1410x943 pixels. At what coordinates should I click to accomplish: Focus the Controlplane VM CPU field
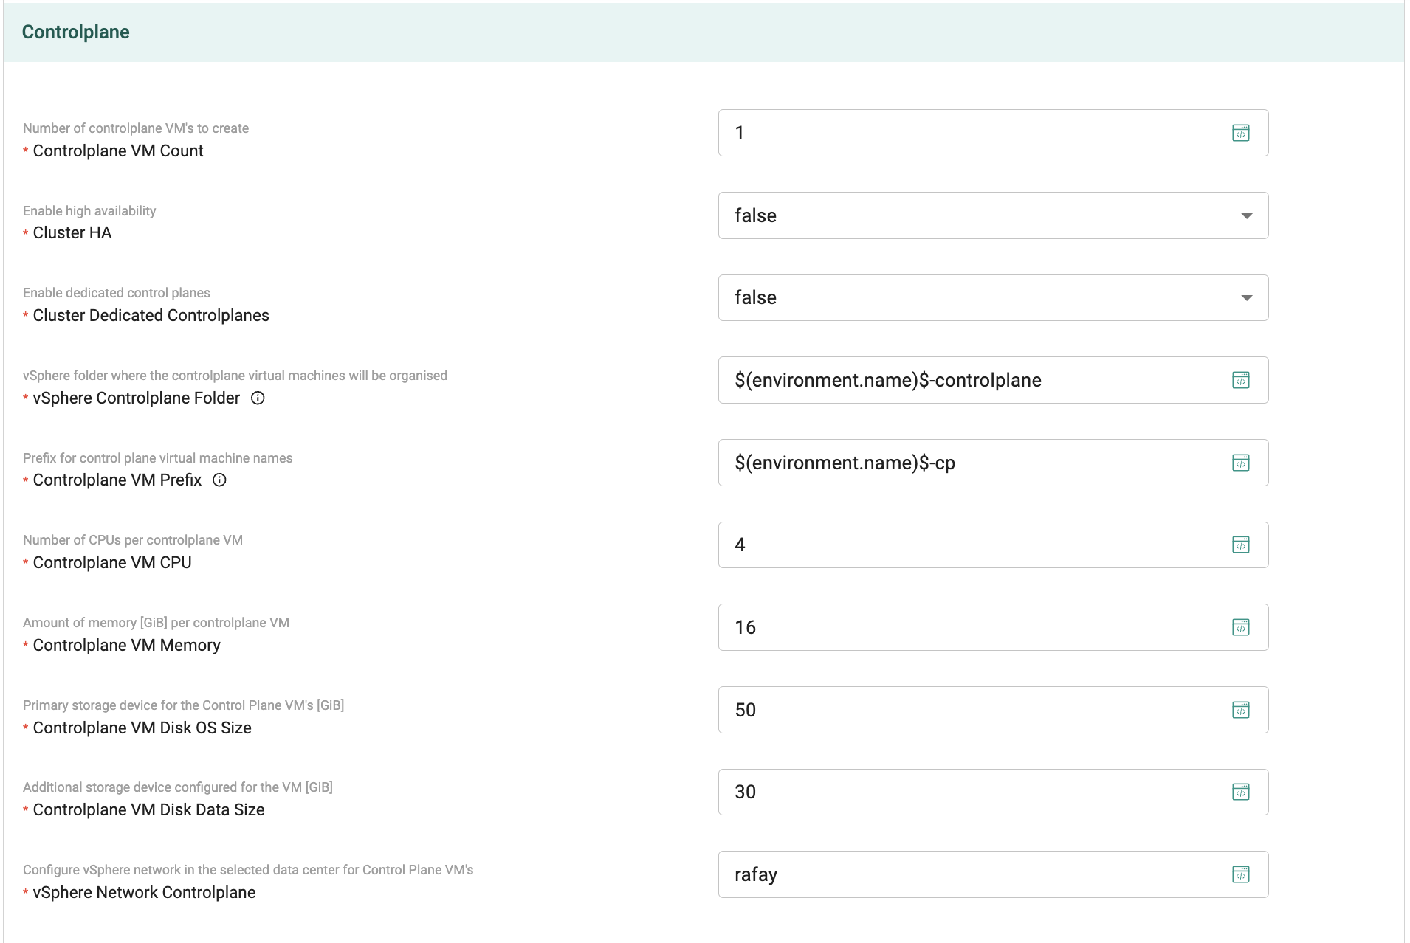pyautogui.click(x=993, y=545)
